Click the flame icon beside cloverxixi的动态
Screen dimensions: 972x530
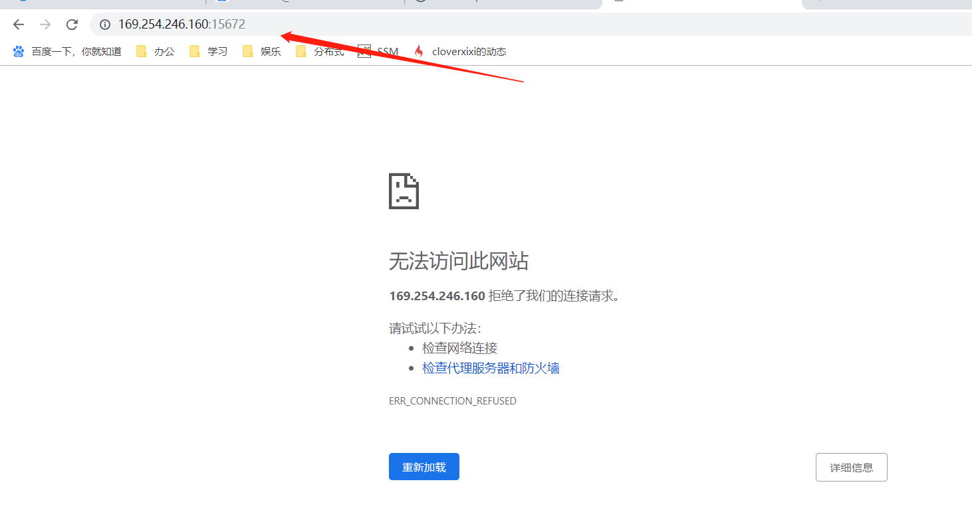[419, 51]
